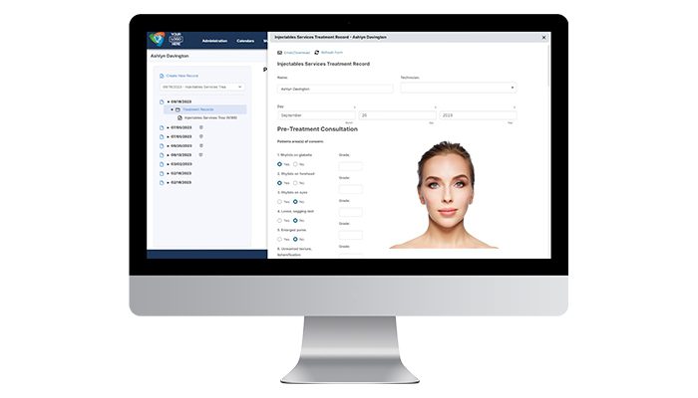Click the Email/Download envelope icon
The image size is (698, 398).
click(279, 53)
